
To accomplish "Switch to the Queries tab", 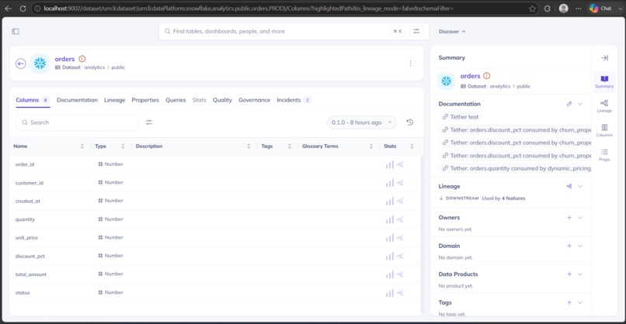I will (x=176, y=100).
